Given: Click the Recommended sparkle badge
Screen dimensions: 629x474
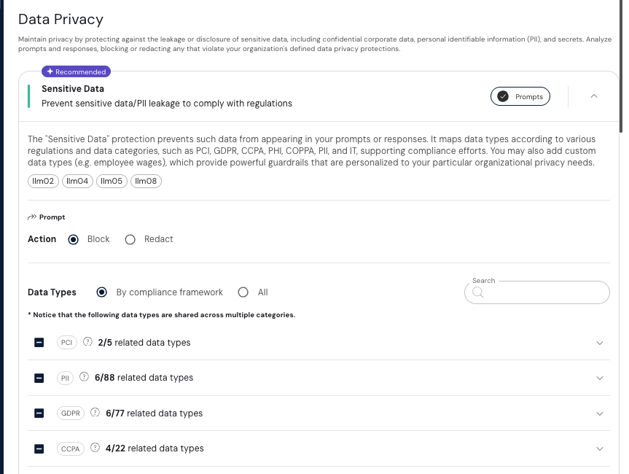Looking at the screenshot, I should pos(77,71).
